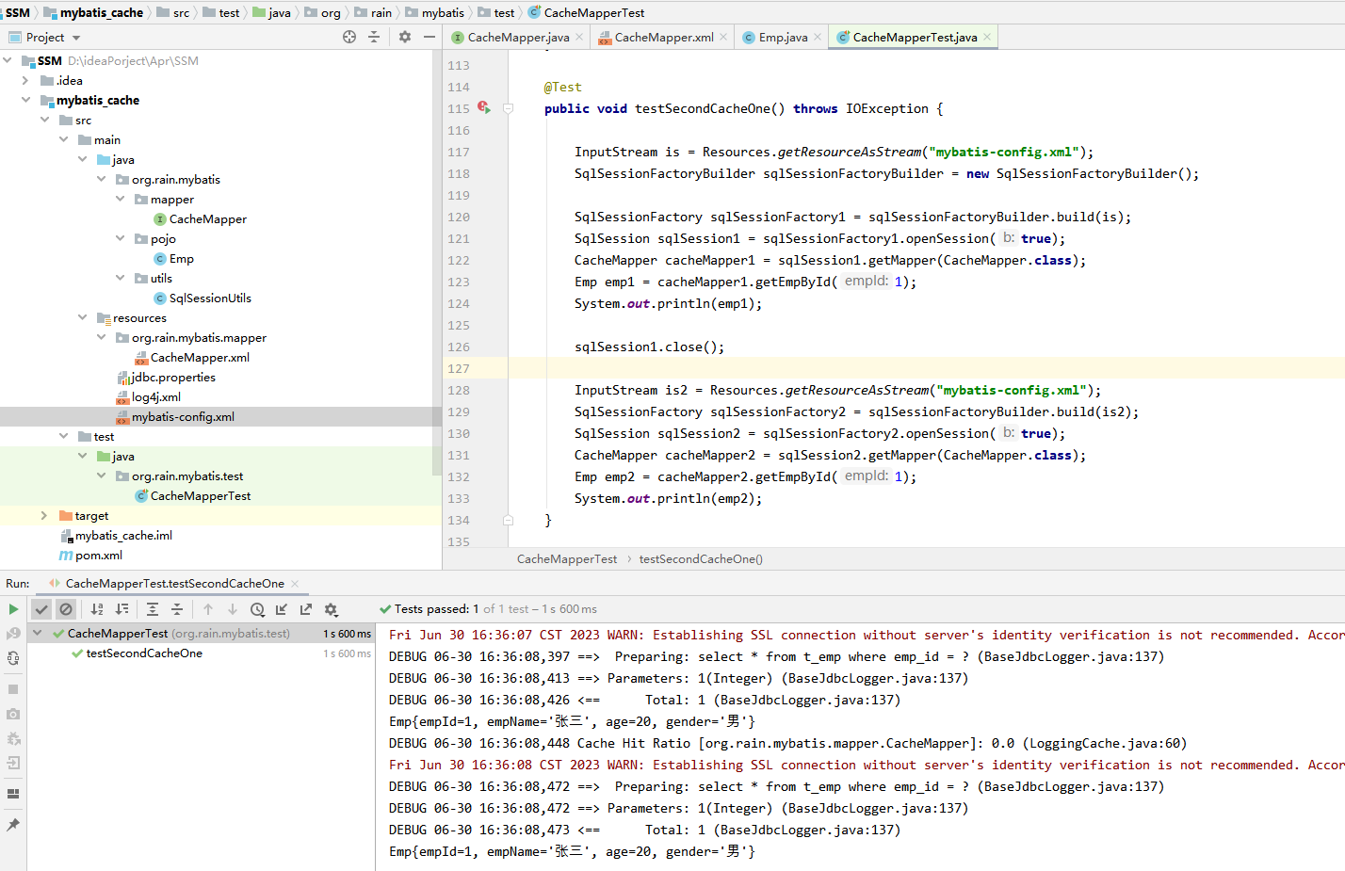The width and height of the screenshot is (1345, 871).
Task: Click the locate-file target icon in Project panel
Action: [x=349, y=37]
